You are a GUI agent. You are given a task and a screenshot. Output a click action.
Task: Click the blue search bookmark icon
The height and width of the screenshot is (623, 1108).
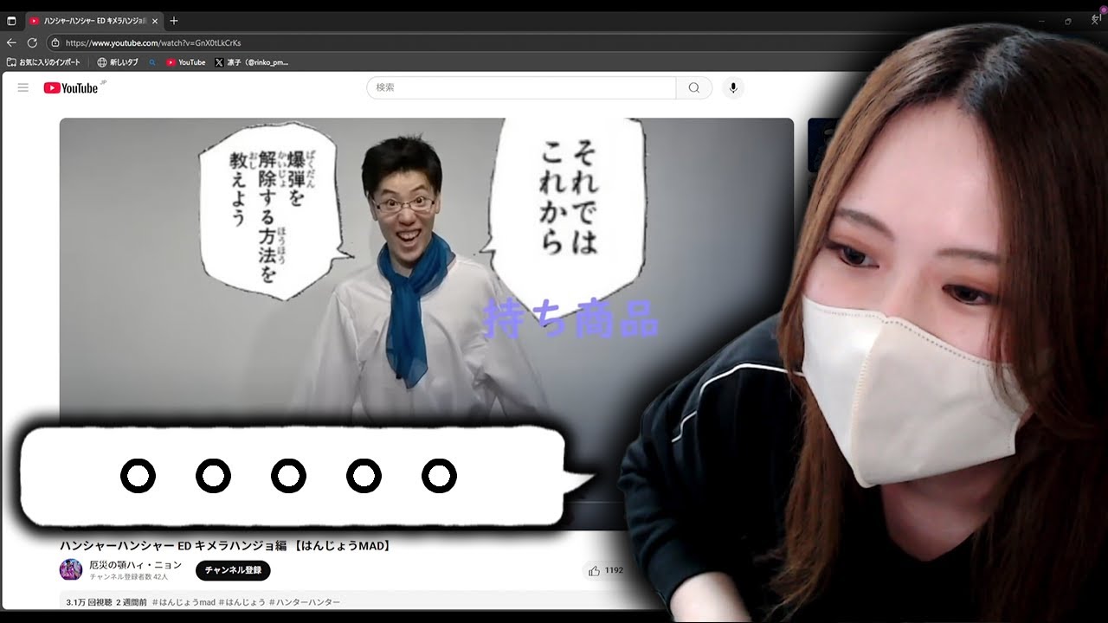[x=152, y=62]
